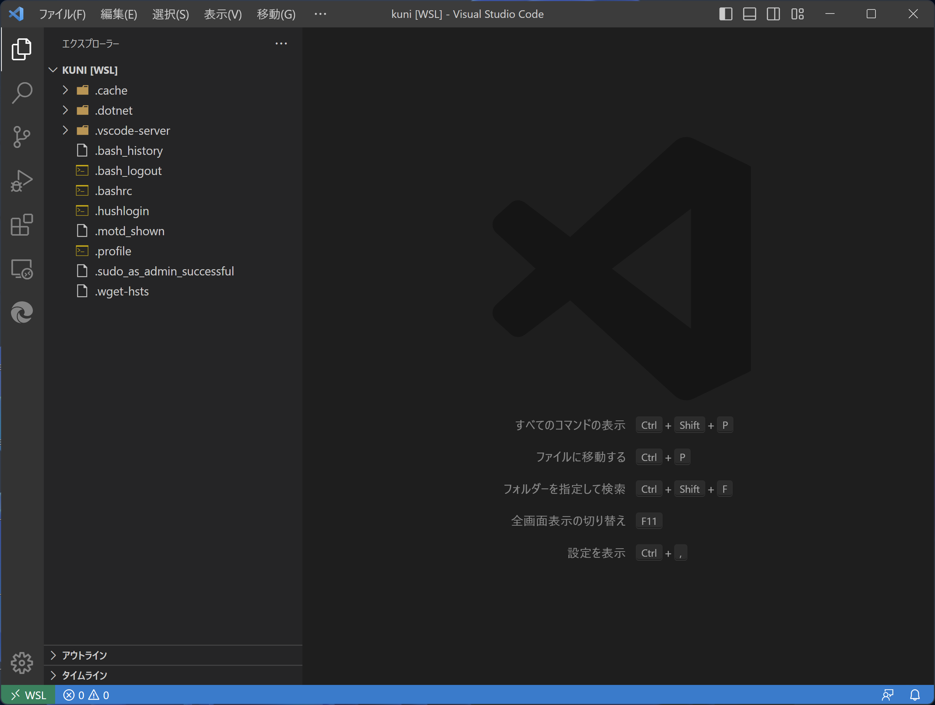Click the .bashrc shell file icon
Image resolution: width=935 pixels, height=705 pixels.
coord(82,191)
